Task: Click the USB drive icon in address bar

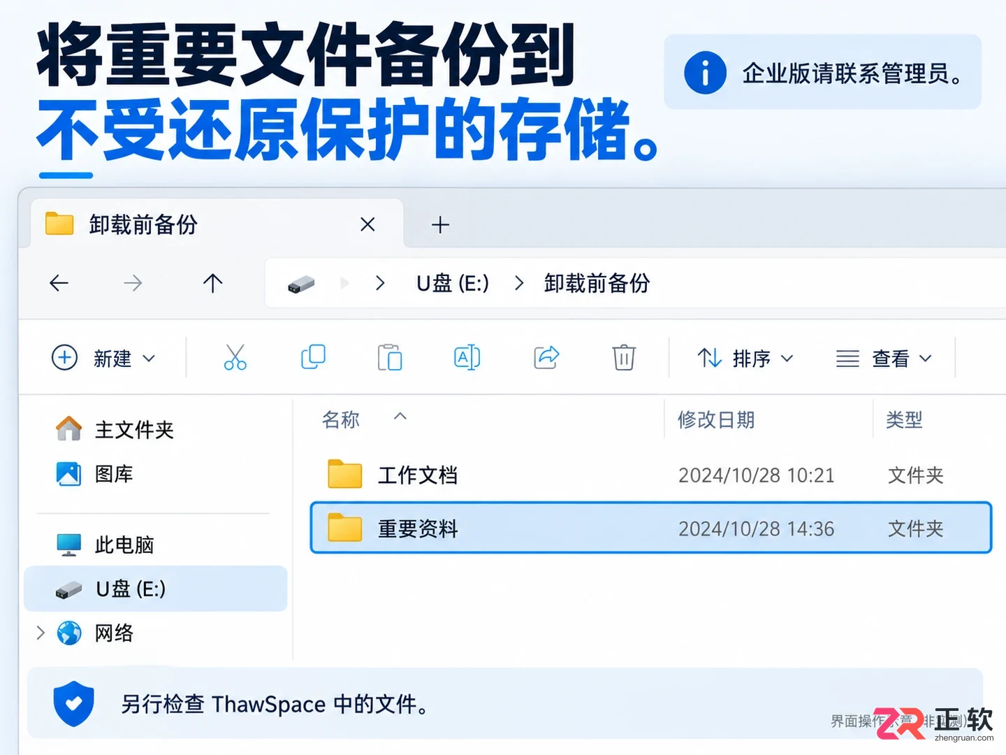Action: tap(301, 284)
